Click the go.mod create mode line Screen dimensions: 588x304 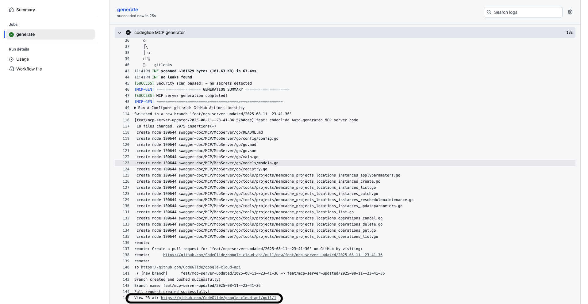point(196,145)
